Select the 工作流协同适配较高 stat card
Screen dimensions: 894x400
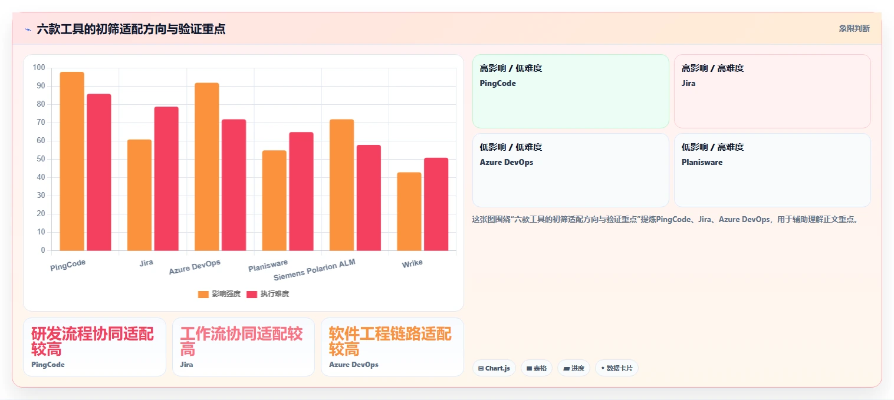click(244, 347)
